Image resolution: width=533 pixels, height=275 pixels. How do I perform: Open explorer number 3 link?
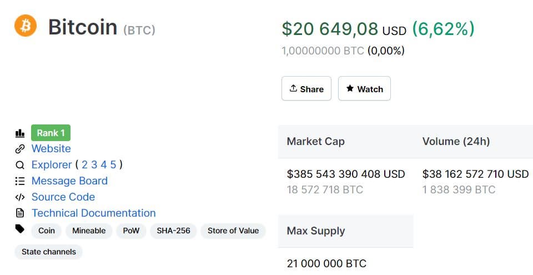(x=94, y=165)
